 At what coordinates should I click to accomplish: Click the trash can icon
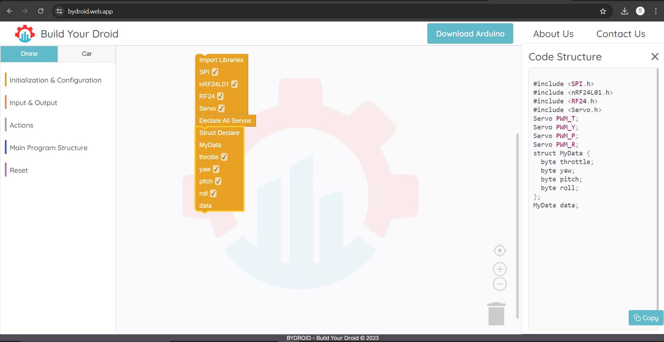tap(496, 314)
